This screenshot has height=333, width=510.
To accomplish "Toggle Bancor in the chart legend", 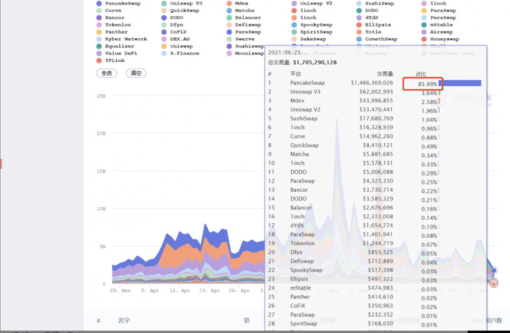I will (x=111, y=17).
